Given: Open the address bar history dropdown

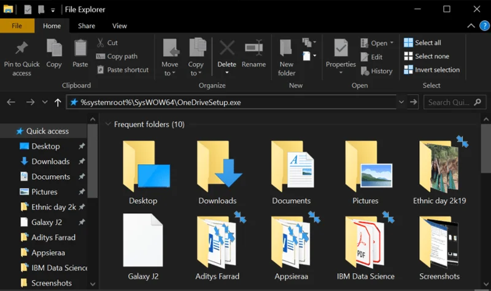Looking at the screenshot, I should click(401, 102).
